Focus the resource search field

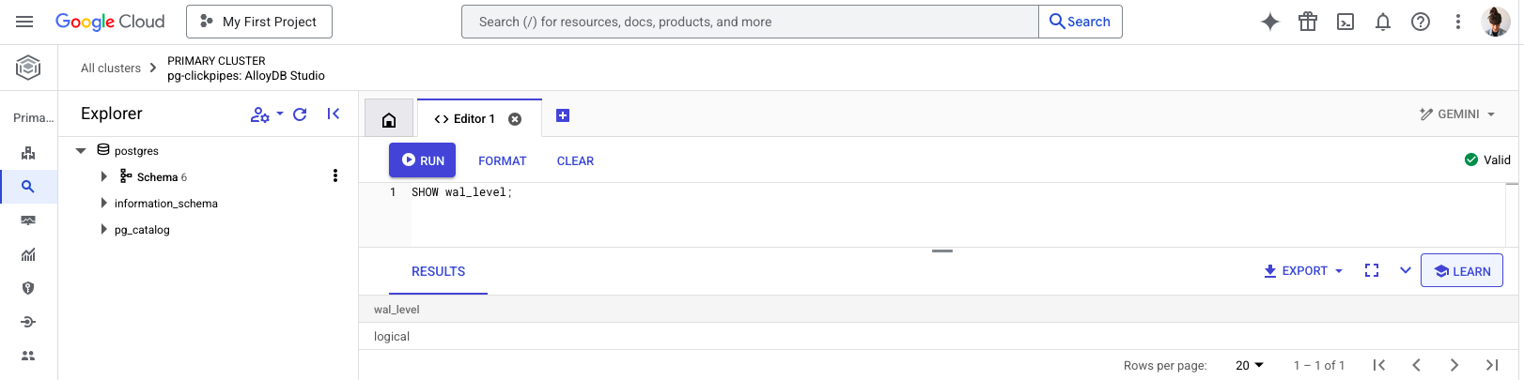pos(750,22)
